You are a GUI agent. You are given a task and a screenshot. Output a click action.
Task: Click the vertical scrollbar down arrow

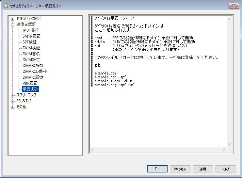click(x=229, y=144)
